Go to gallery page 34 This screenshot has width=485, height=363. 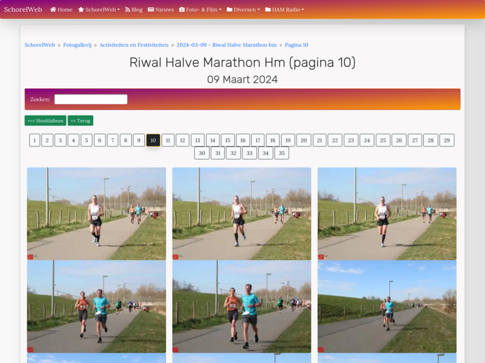coord(266,153)
